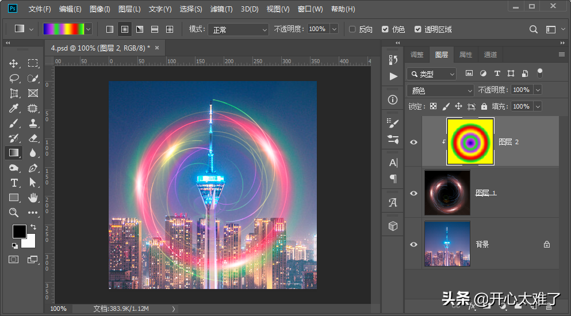Toggle lock position of layer
Viewport: 571px width, 316px height.
(x=458, y=106)
